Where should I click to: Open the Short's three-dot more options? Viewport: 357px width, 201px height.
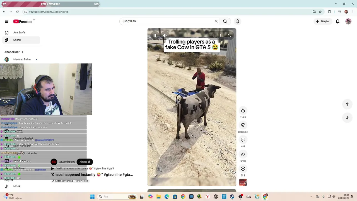click(x=221, y=35)
